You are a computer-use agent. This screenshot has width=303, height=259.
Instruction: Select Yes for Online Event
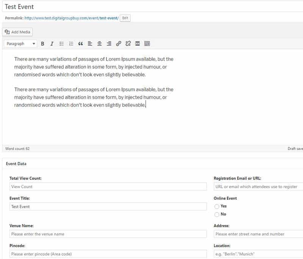pyautogui.click(x=217, y=207)
